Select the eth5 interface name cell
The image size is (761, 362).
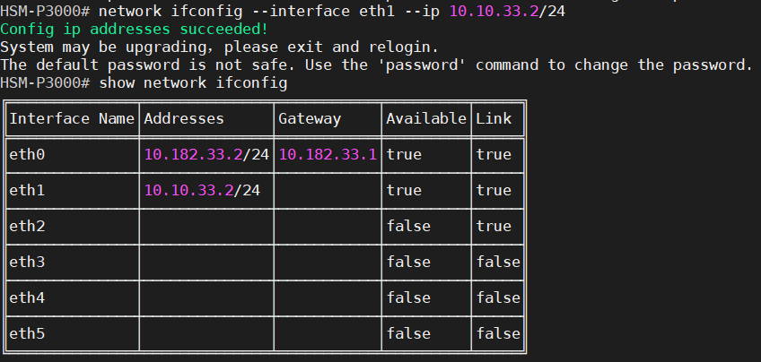(x=27, y=333)
